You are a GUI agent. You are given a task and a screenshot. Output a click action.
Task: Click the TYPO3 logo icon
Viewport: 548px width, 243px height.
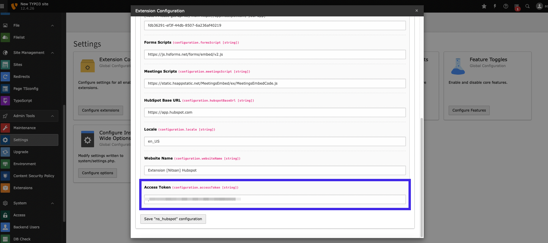pyautogui.click(x=14, y=6)
